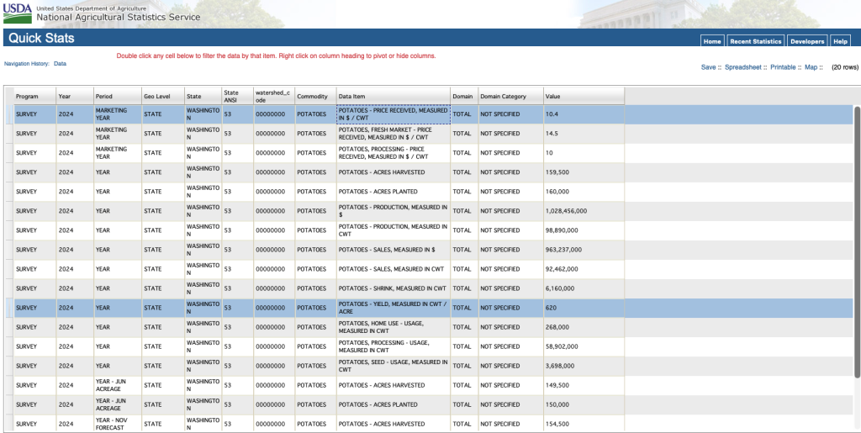Select the 'POTATOES, HOME USE - USAGE' cell
The height and width of the screenshot is (433, 861).
click(394, 327)
